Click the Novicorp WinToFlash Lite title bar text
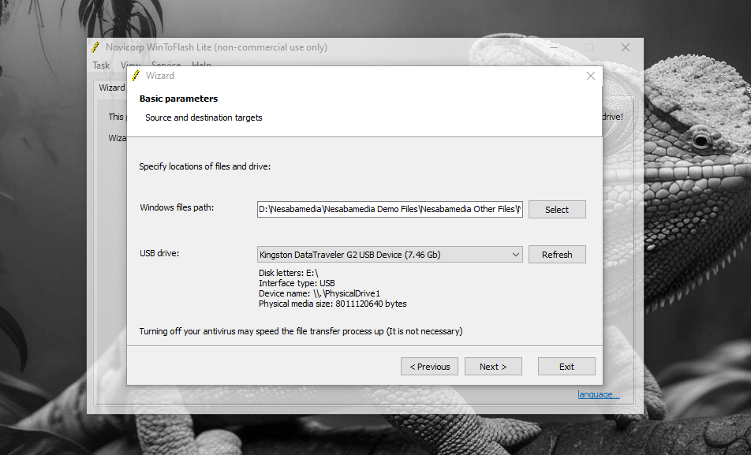The image size is (751, 455). coord(216,47)
